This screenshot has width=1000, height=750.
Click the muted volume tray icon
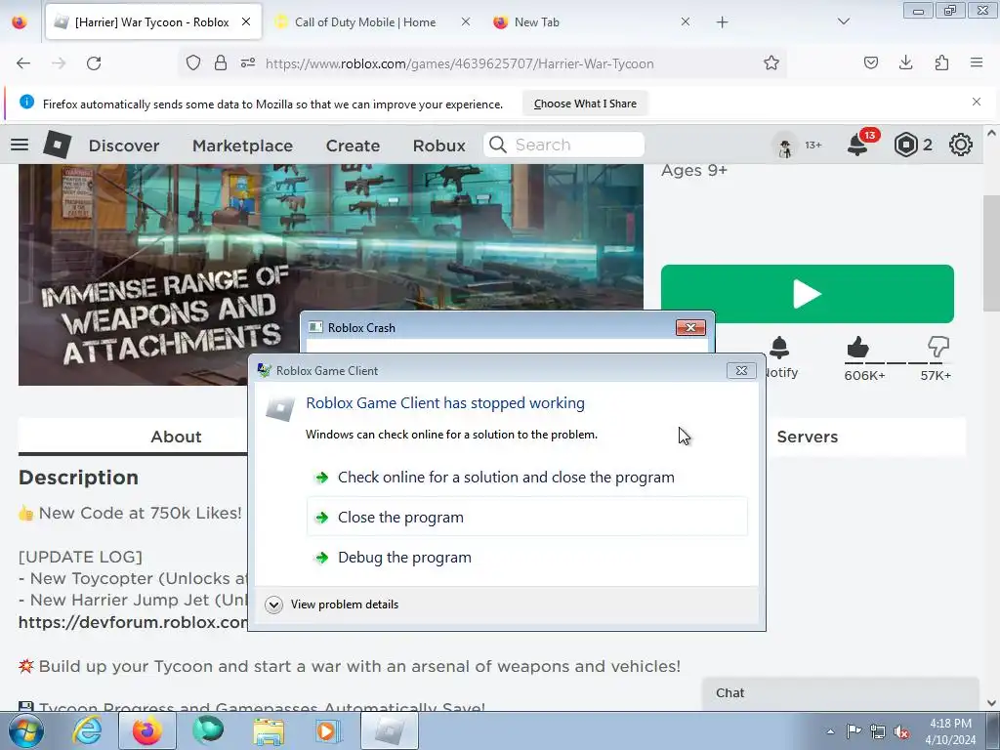pyautogui.click(x=901, y=731)
